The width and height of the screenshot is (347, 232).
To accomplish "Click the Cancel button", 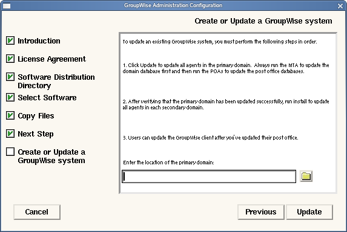I will pyautogui.click(x=37, y=212).
